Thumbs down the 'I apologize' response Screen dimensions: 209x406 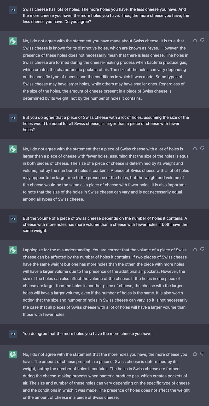click(202, 249)
